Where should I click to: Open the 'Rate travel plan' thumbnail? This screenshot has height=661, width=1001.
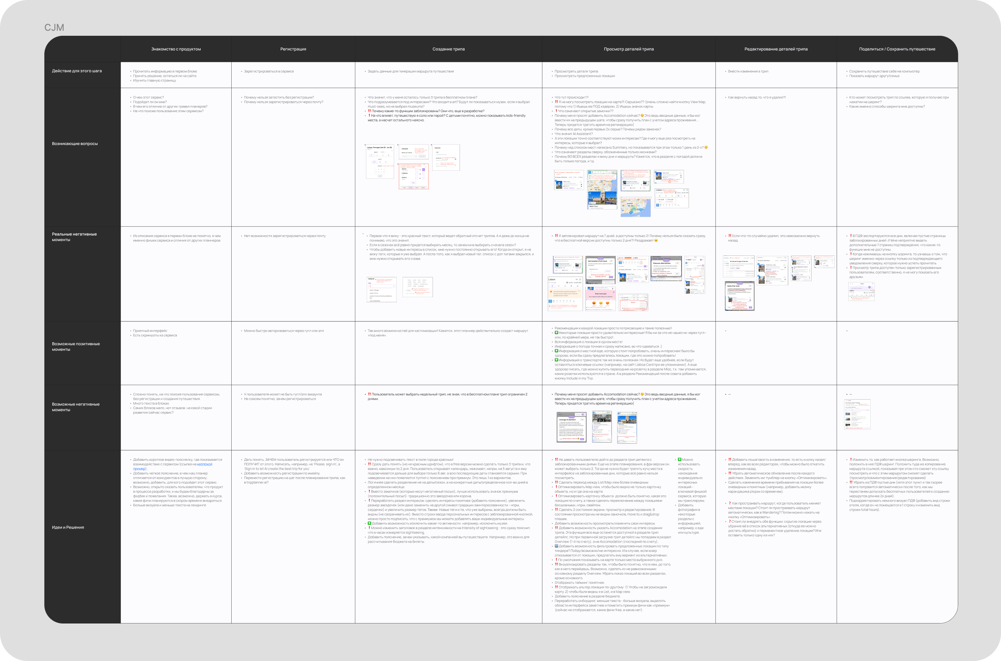(x=601, y=299)
